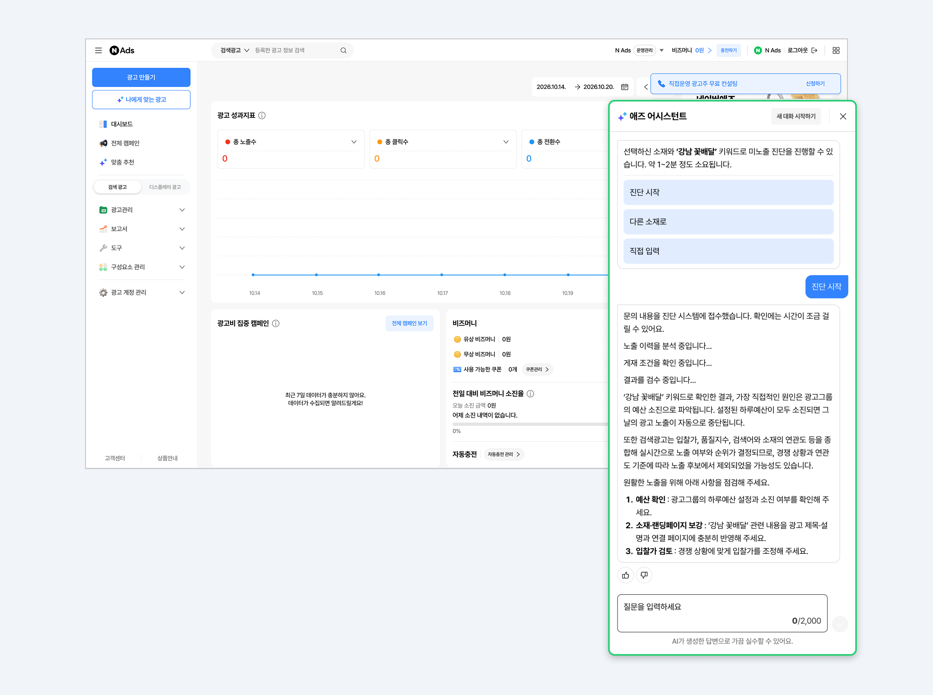Close the 애즈 어시스턴트 panel

[843, 116]
